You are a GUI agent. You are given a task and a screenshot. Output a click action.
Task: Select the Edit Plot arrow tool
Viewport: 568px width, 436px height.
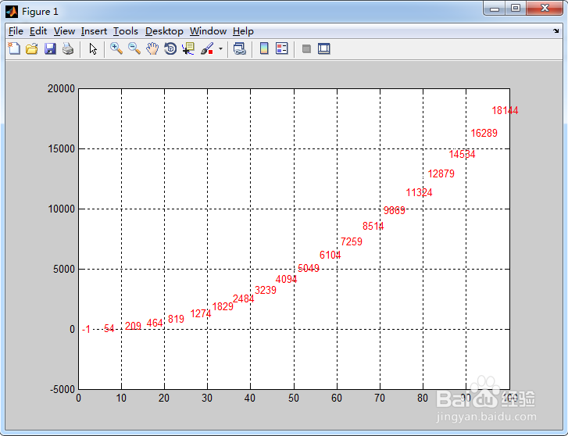tap(93, 48)
